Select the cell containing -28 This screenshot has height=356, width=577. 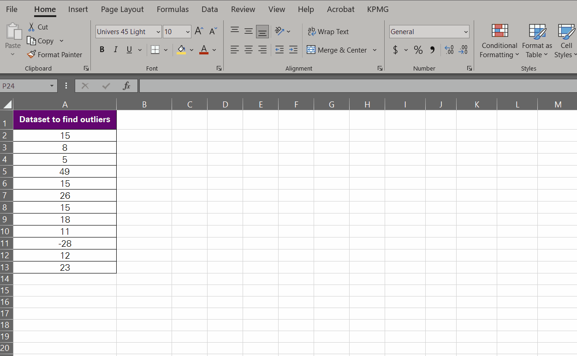(x=65, y=243)
